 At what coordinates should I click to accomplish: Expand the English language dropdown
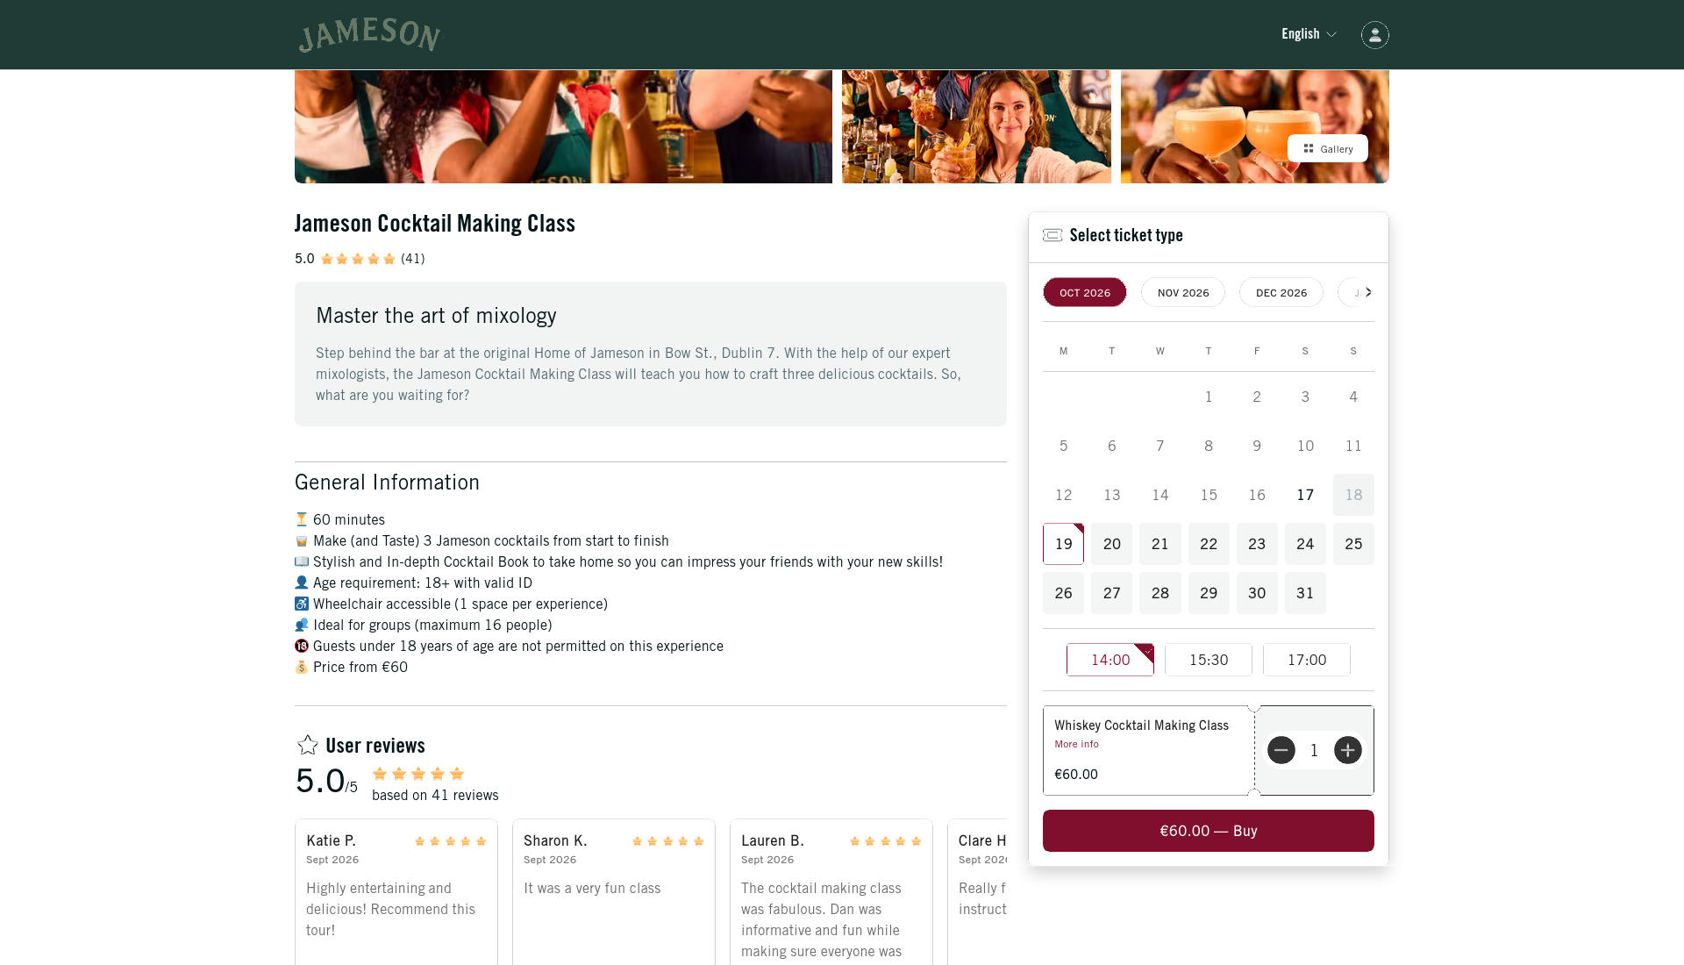click(1309, 34)
